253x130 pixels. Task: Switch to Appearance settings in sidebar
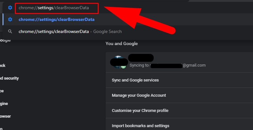(x=2, y=91)
